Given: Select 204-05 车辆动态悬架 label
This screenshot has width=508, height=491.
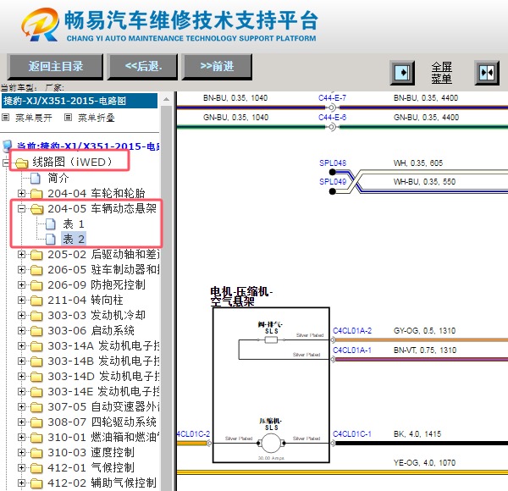Looking at the screenshot, I should tap(102, 208).
